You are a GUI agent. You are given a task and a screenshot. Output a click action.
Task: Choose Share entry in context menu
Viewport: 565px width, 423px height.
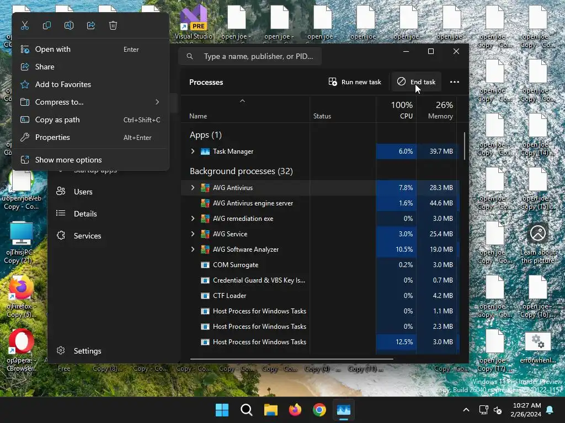click(x=90, y=67)
